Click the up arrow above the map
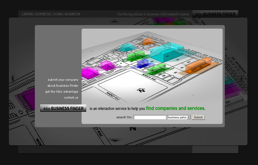Screen dimensions: 258x165 116,21
